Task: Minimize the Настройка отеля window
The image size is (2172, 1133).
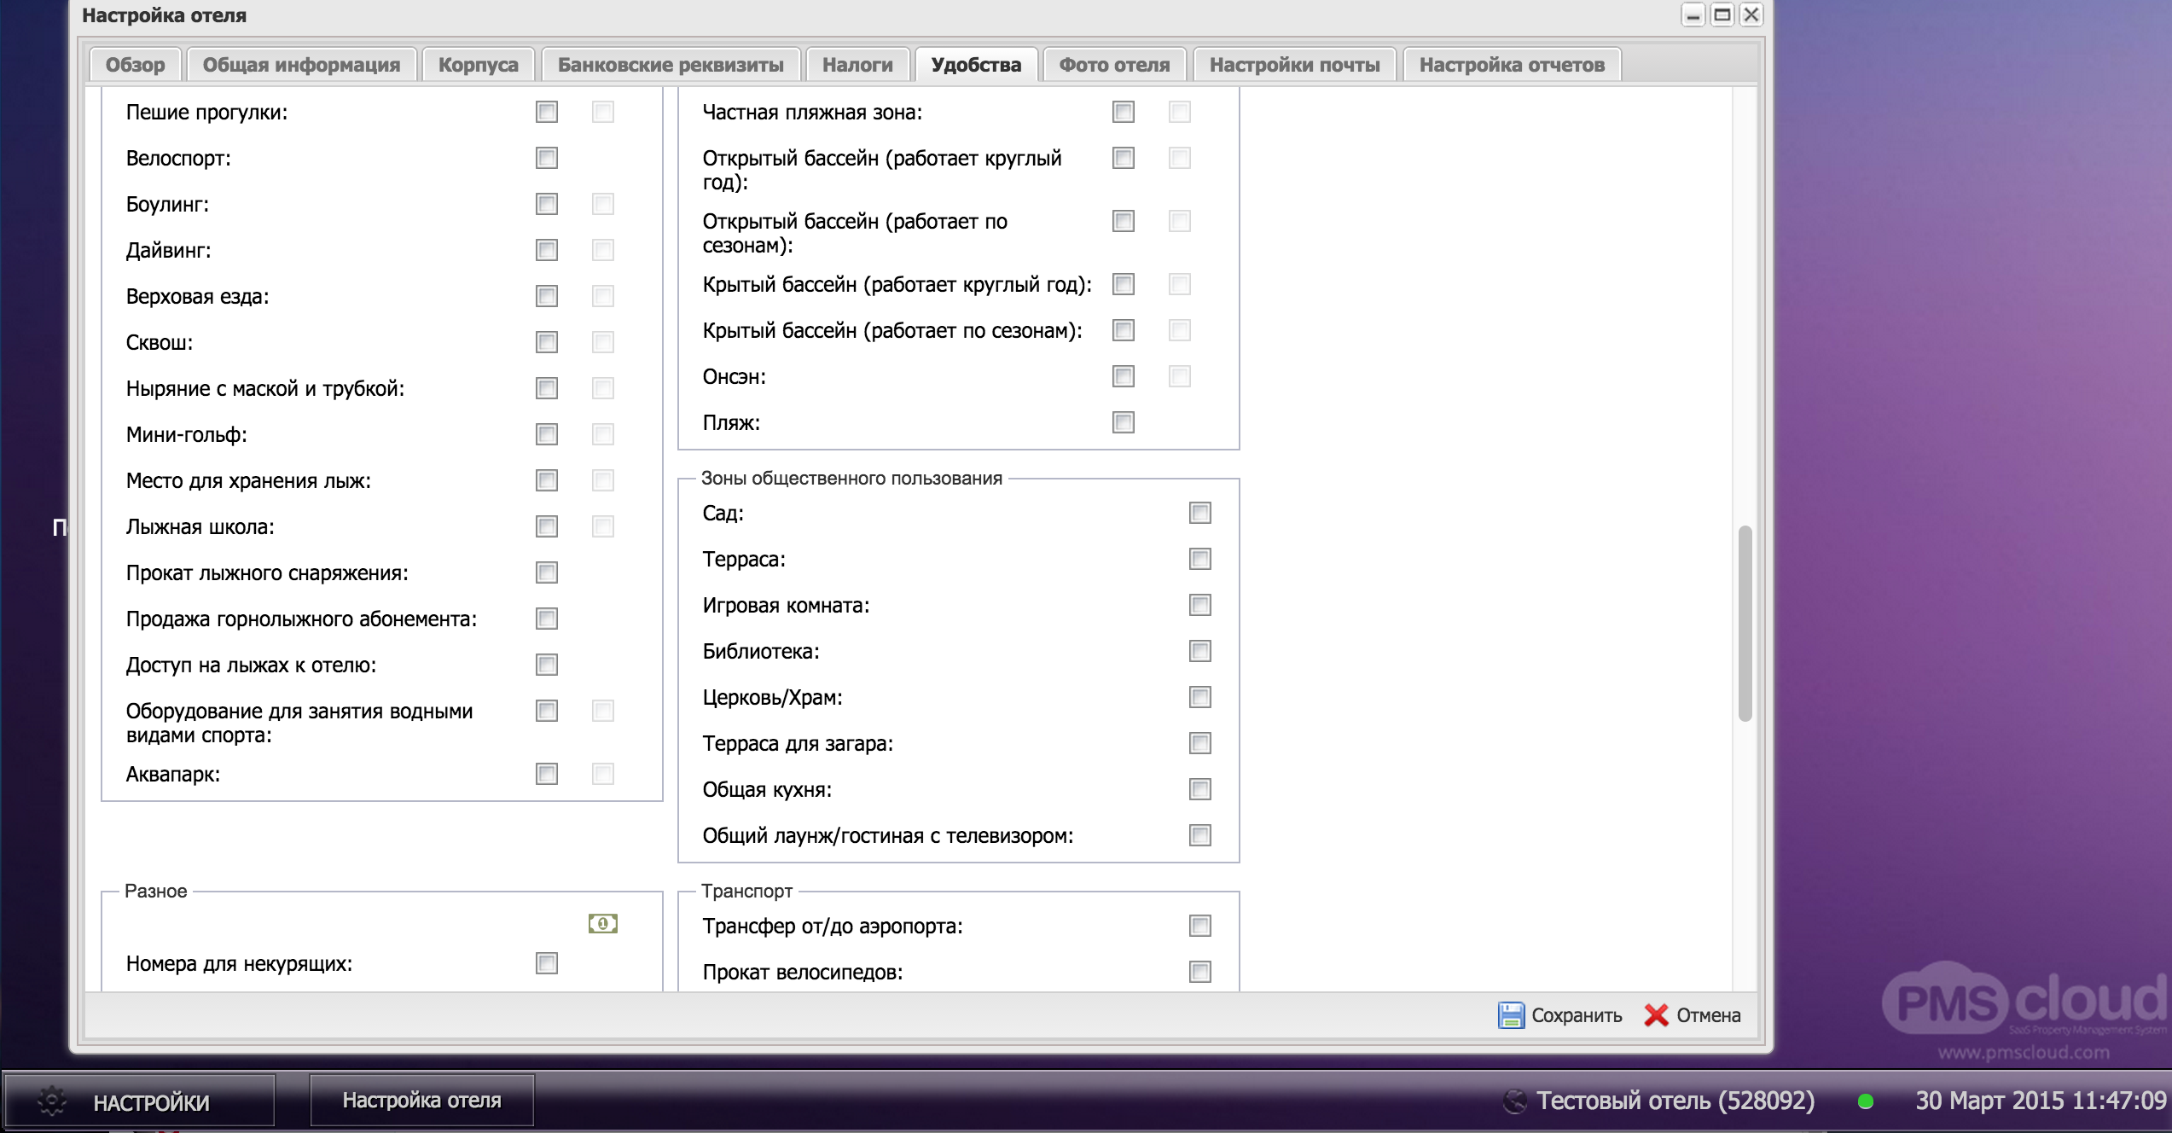Action: (1693, 15)
